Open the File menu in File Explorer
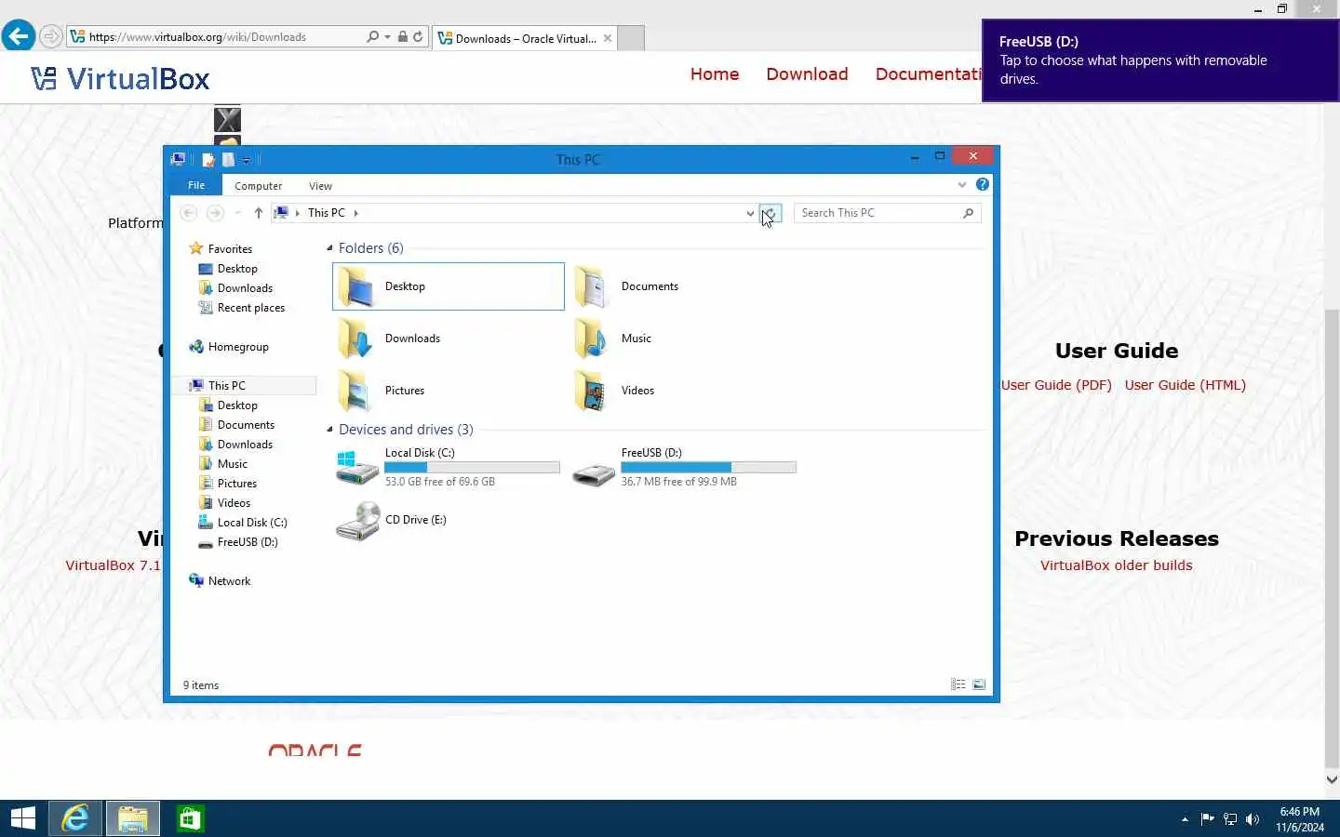The image size is (1340, 837). click(196, 185)
